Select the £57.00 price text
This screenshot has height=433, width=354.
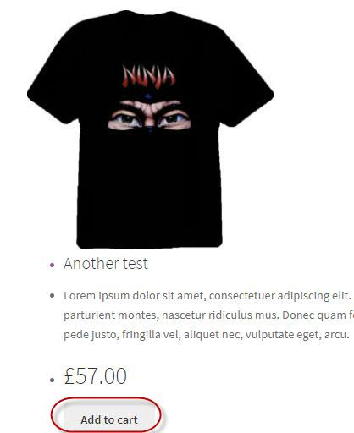(x=96, y=376)
